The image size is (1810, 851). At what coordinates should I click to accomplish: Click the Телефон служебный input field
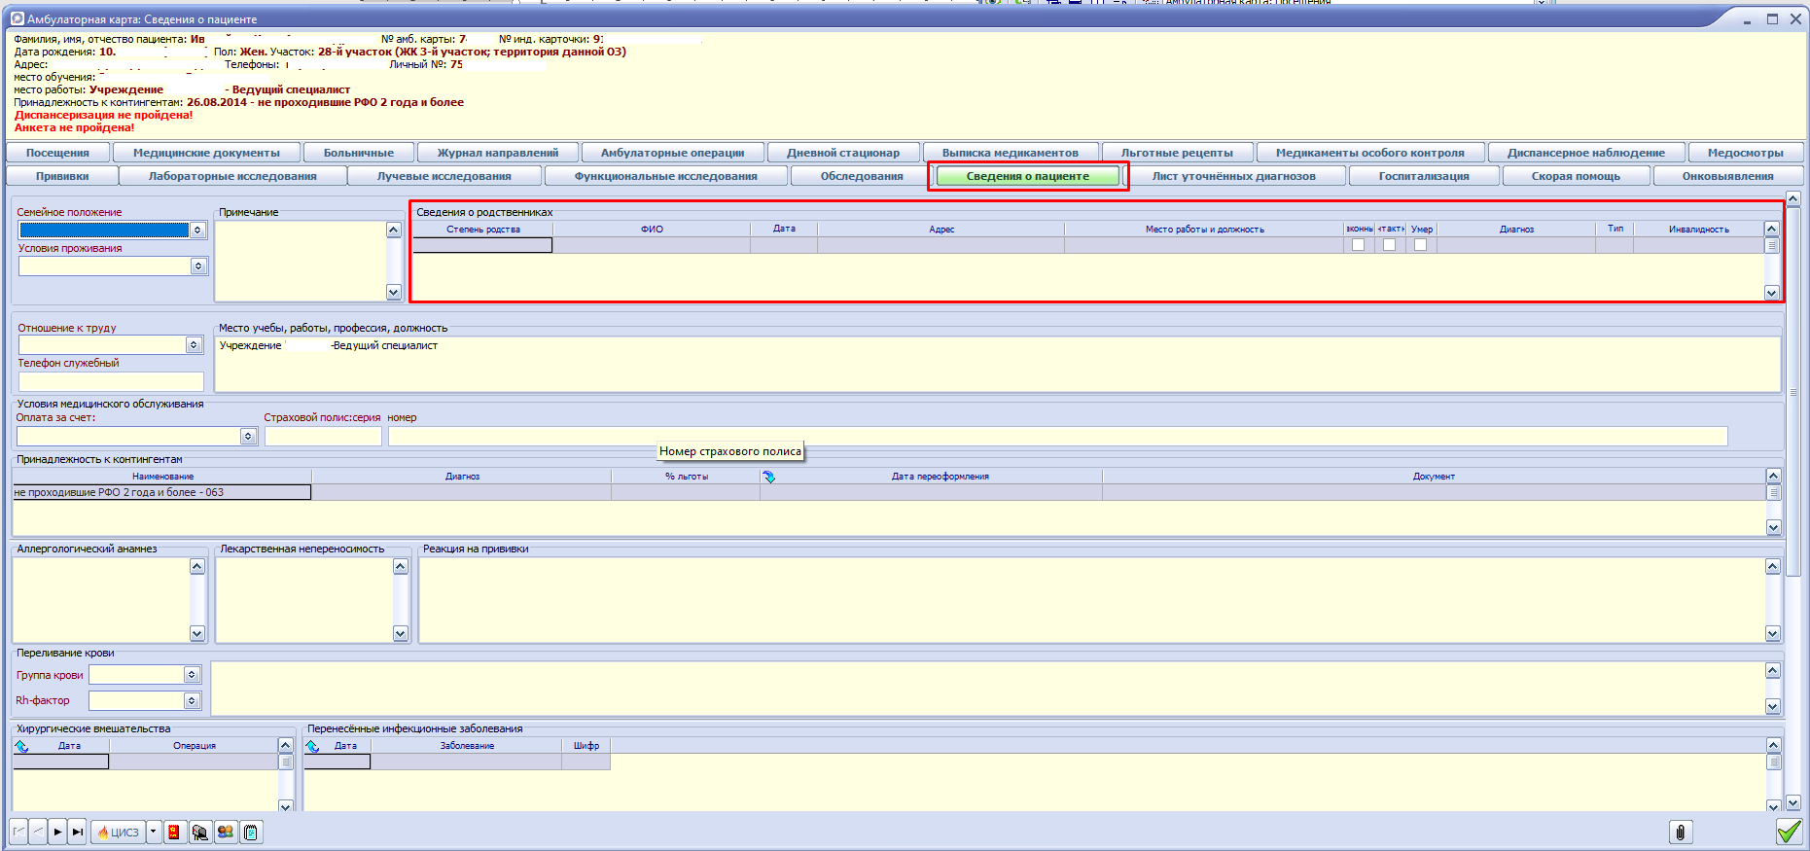[111, 381]
